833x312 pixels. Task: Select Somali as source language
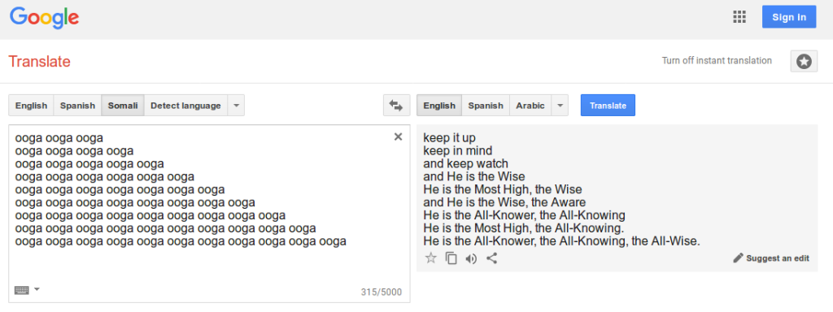point(123,106)
